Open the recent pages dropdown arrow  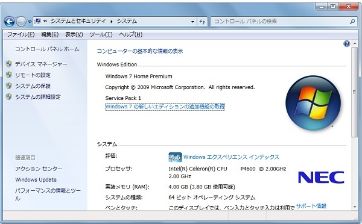tap(30, 22)
